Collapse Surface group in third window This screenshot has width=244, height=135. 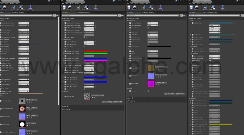click(127, 49)
